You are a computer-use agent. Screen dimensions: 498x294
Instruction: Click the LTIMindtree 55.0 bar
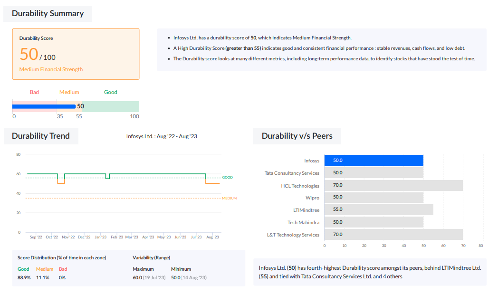[x=379, y=209]
